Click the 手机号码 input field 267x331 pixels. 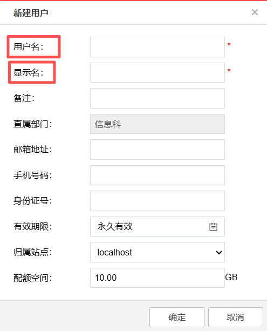point(158,175)
